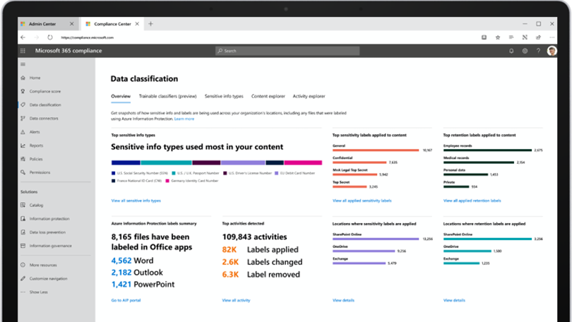Click the Home icon in sidebar
572x322 pixels.
pyautogui.click(x=23, y=78)
